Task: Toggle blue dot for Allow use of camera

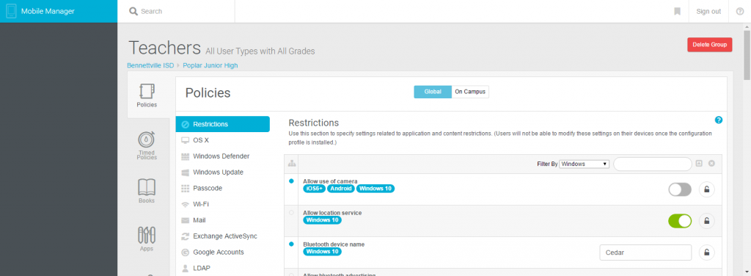Action: pos(291,181)
